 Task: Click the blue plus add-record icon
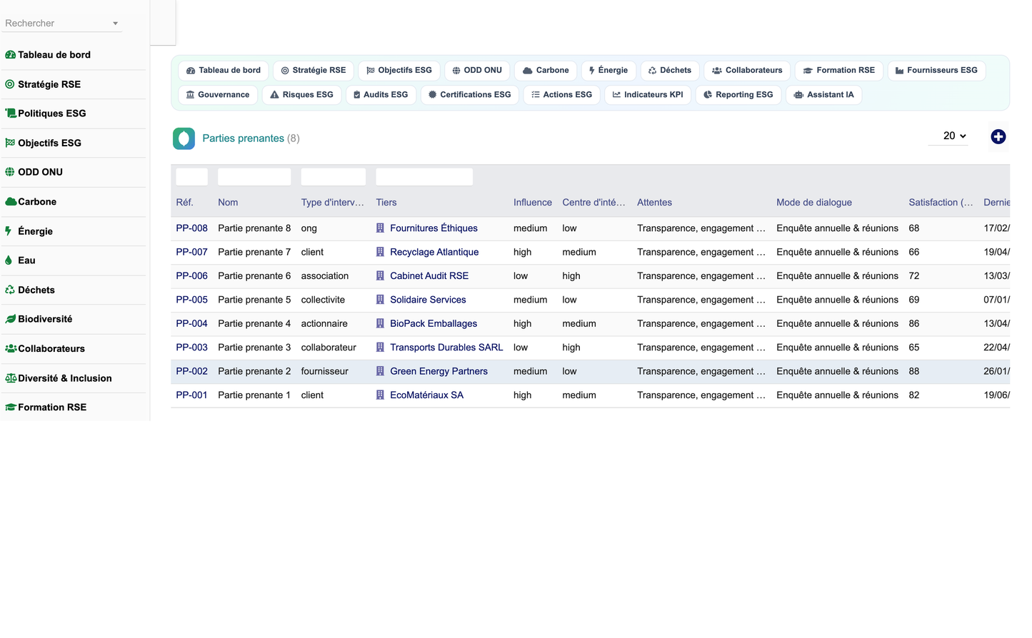(x=998, y=136)
